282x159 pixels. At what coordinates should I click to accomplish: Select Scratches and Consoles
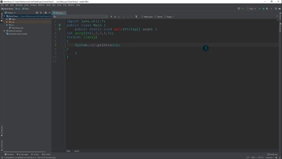pos(17,34)
